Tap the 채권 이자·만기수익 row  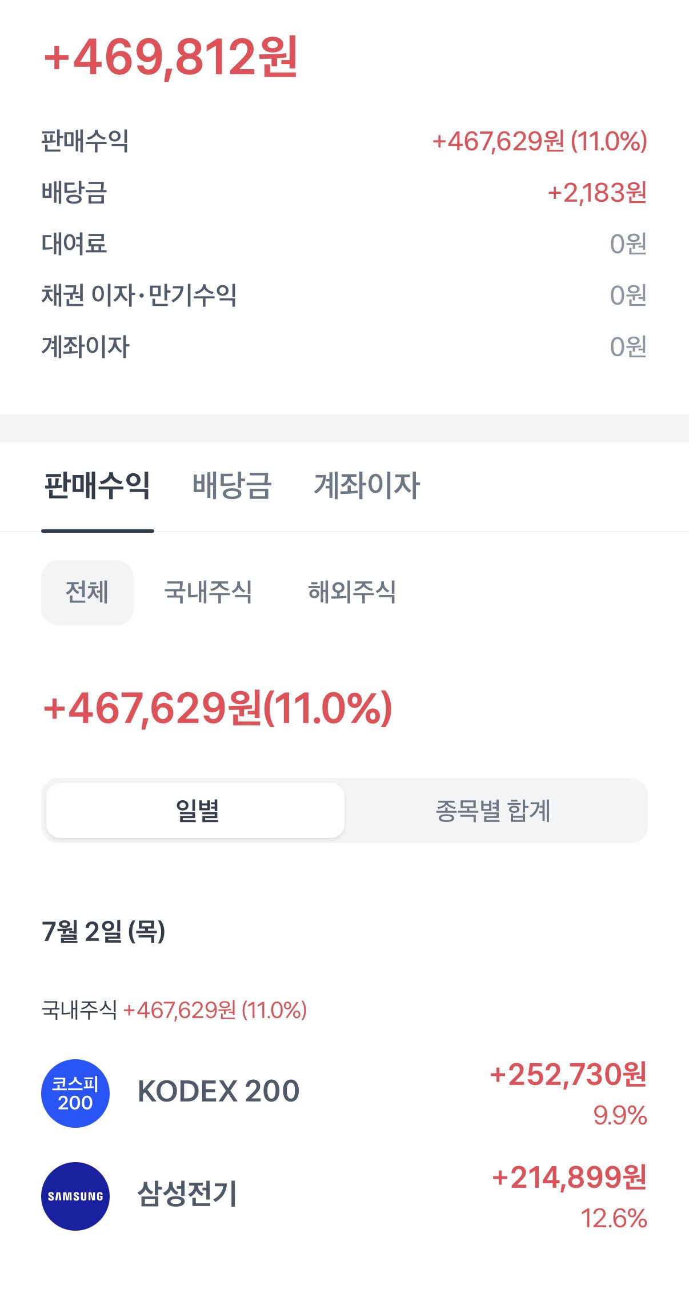344,296
